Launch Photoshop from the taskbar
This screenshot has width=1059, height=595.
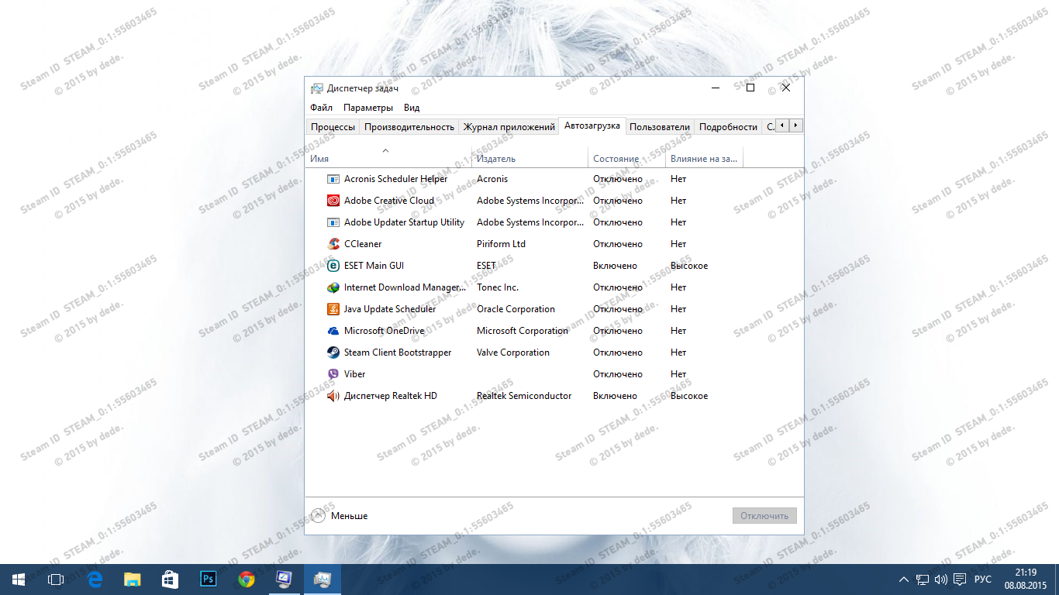pyautogui.click(x=208, y=580)
